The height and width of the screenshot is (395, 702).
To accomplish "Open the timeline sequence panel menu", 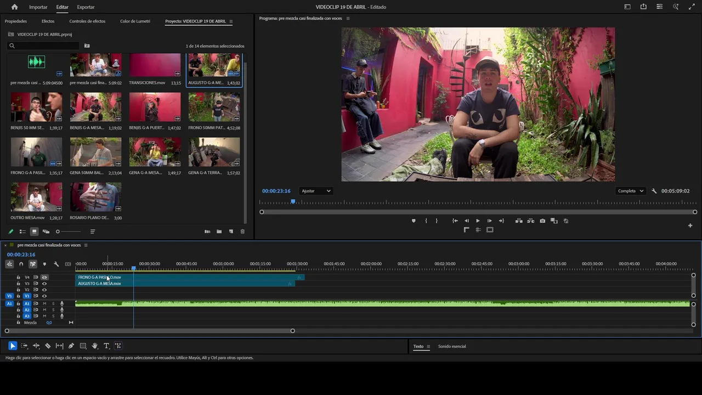I will click(x=86, y=245).
